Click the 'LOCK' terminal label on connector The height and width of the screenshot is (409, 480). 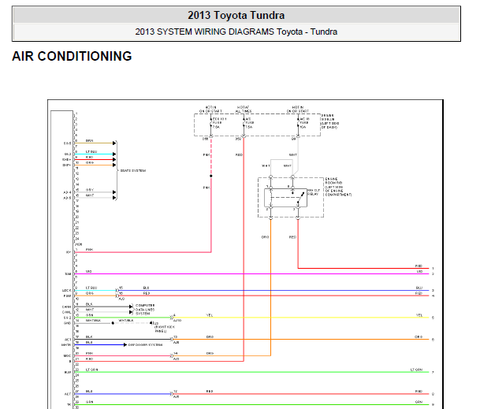tap(67, 290)
